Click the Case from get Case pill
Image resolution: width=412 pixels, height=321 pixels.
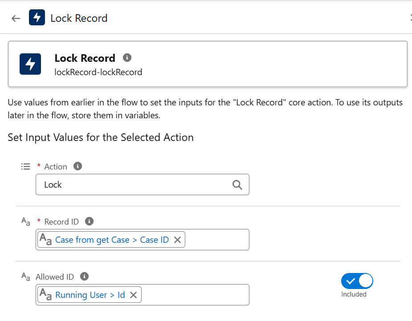pyautogui.click(x=111, y=240)
